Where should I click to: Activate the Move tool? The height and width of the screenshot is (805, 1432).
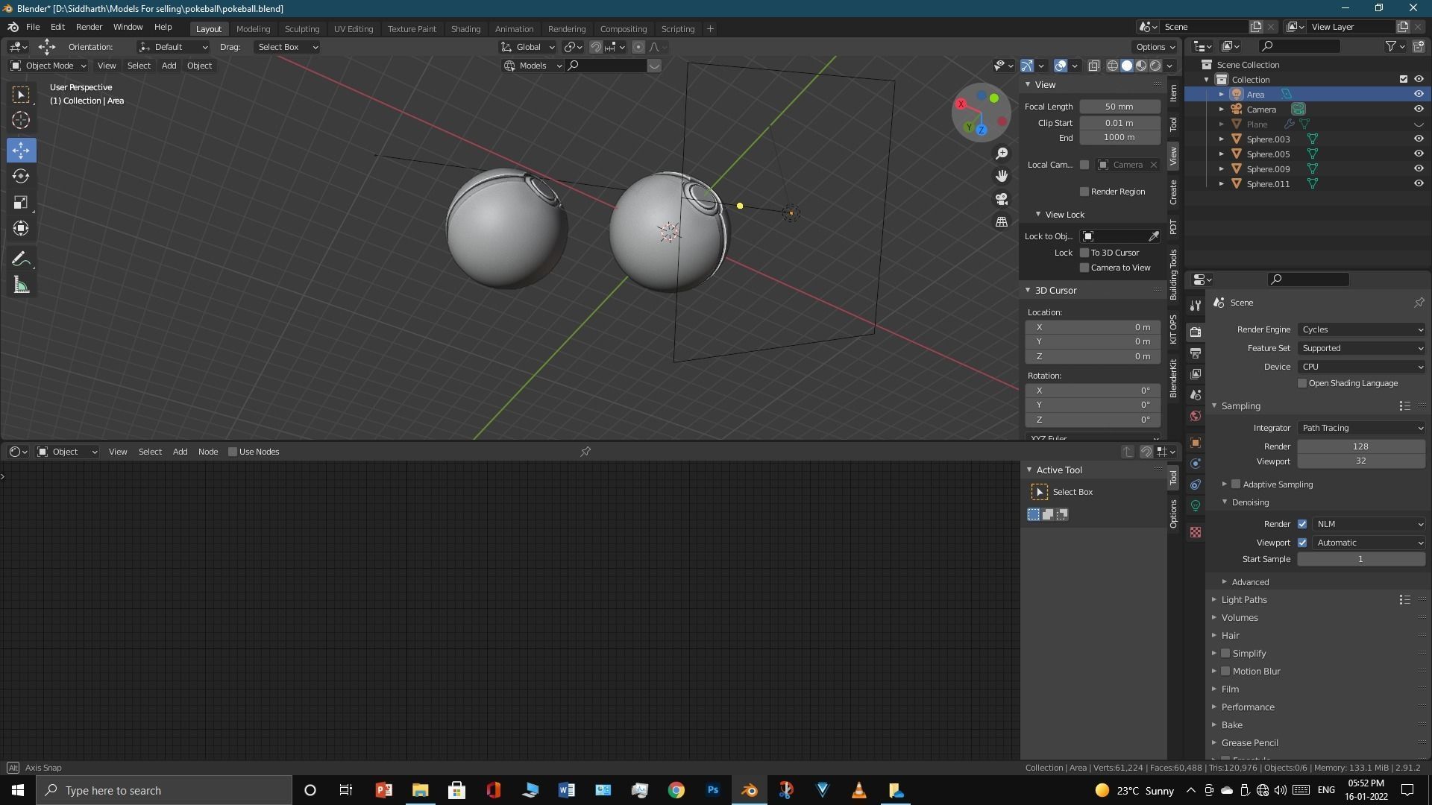(21, 150)
